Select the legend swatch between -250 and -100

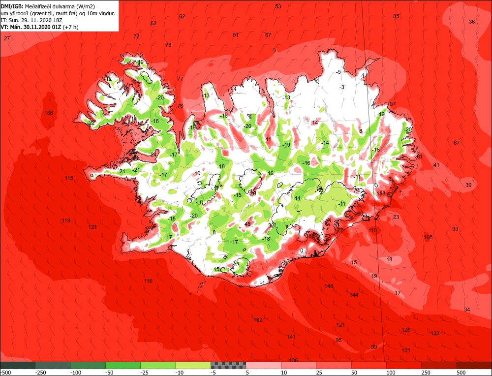[53, 365]
